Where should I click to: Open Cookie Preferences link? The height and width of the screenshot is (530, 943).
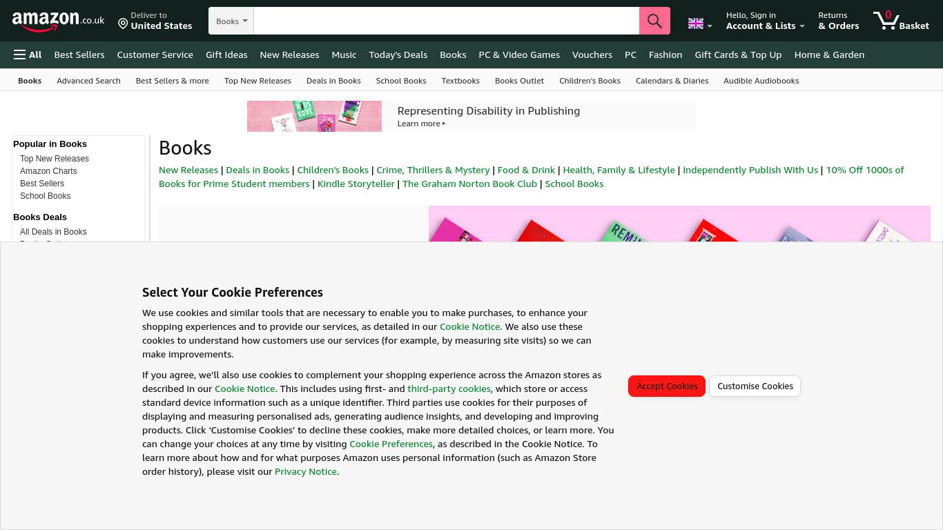pyautogui.click(x=391, y=444)
